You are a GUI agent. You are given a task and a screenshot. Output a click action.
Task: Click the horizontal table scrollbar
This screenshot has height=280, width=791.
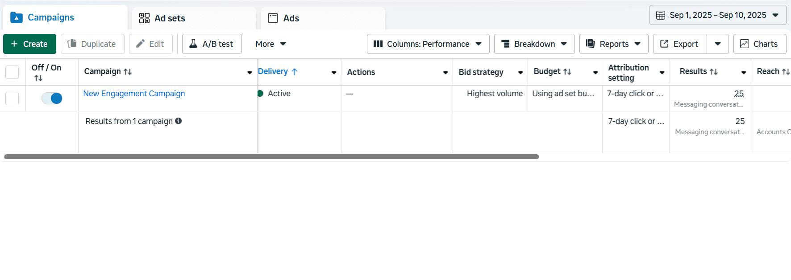[271, 157]
